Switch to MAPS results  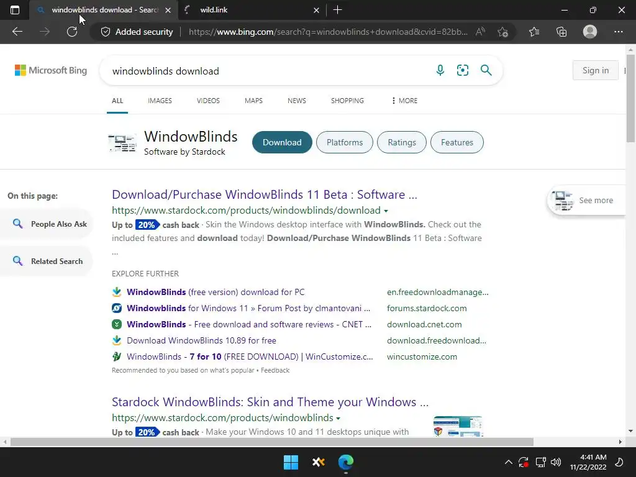[253, 101]
